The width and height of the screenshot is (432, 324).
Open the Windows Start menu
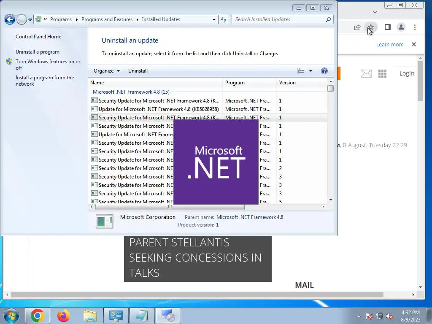click(11, 316)
